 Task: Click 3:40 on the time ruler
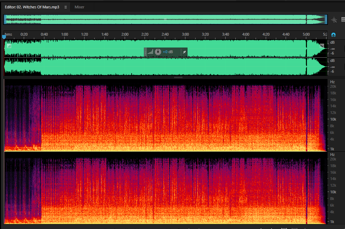[226, 34]
